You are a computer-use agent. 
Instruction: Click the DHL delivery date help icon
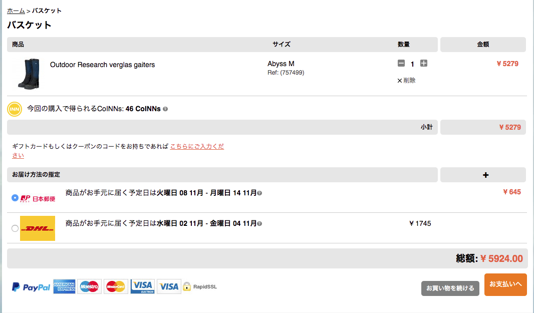coord(259,223)
